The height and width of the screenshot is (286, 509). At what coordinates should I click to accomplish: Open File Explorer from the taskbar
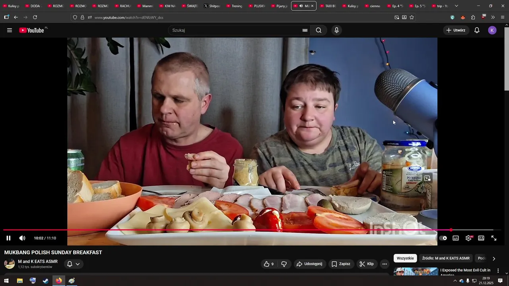[x=19, y=281]
